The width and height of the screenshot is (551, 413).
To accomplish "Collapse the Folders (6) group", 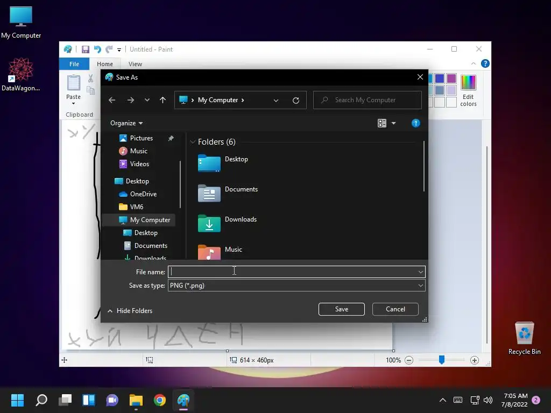I will click(193, 142).
